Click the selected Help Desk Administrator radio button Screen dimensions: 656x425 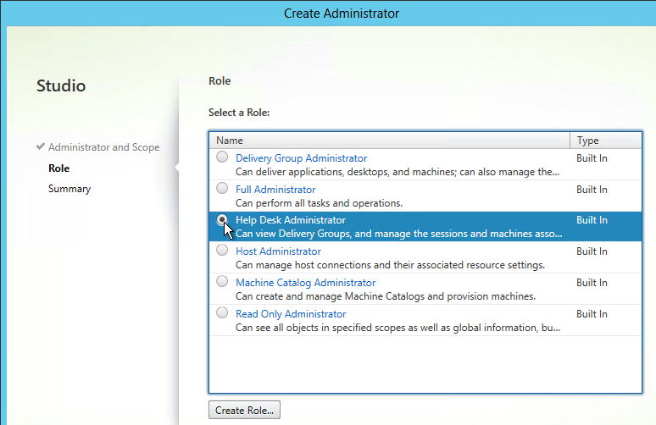click(x=222, y=219)
